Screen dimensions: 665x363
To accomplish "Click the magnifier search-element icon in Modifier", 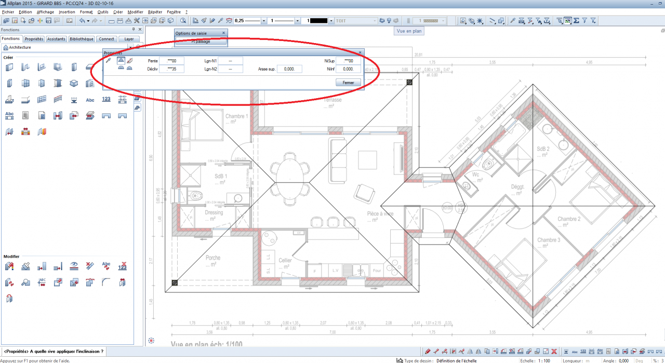I will pos(25,283).
